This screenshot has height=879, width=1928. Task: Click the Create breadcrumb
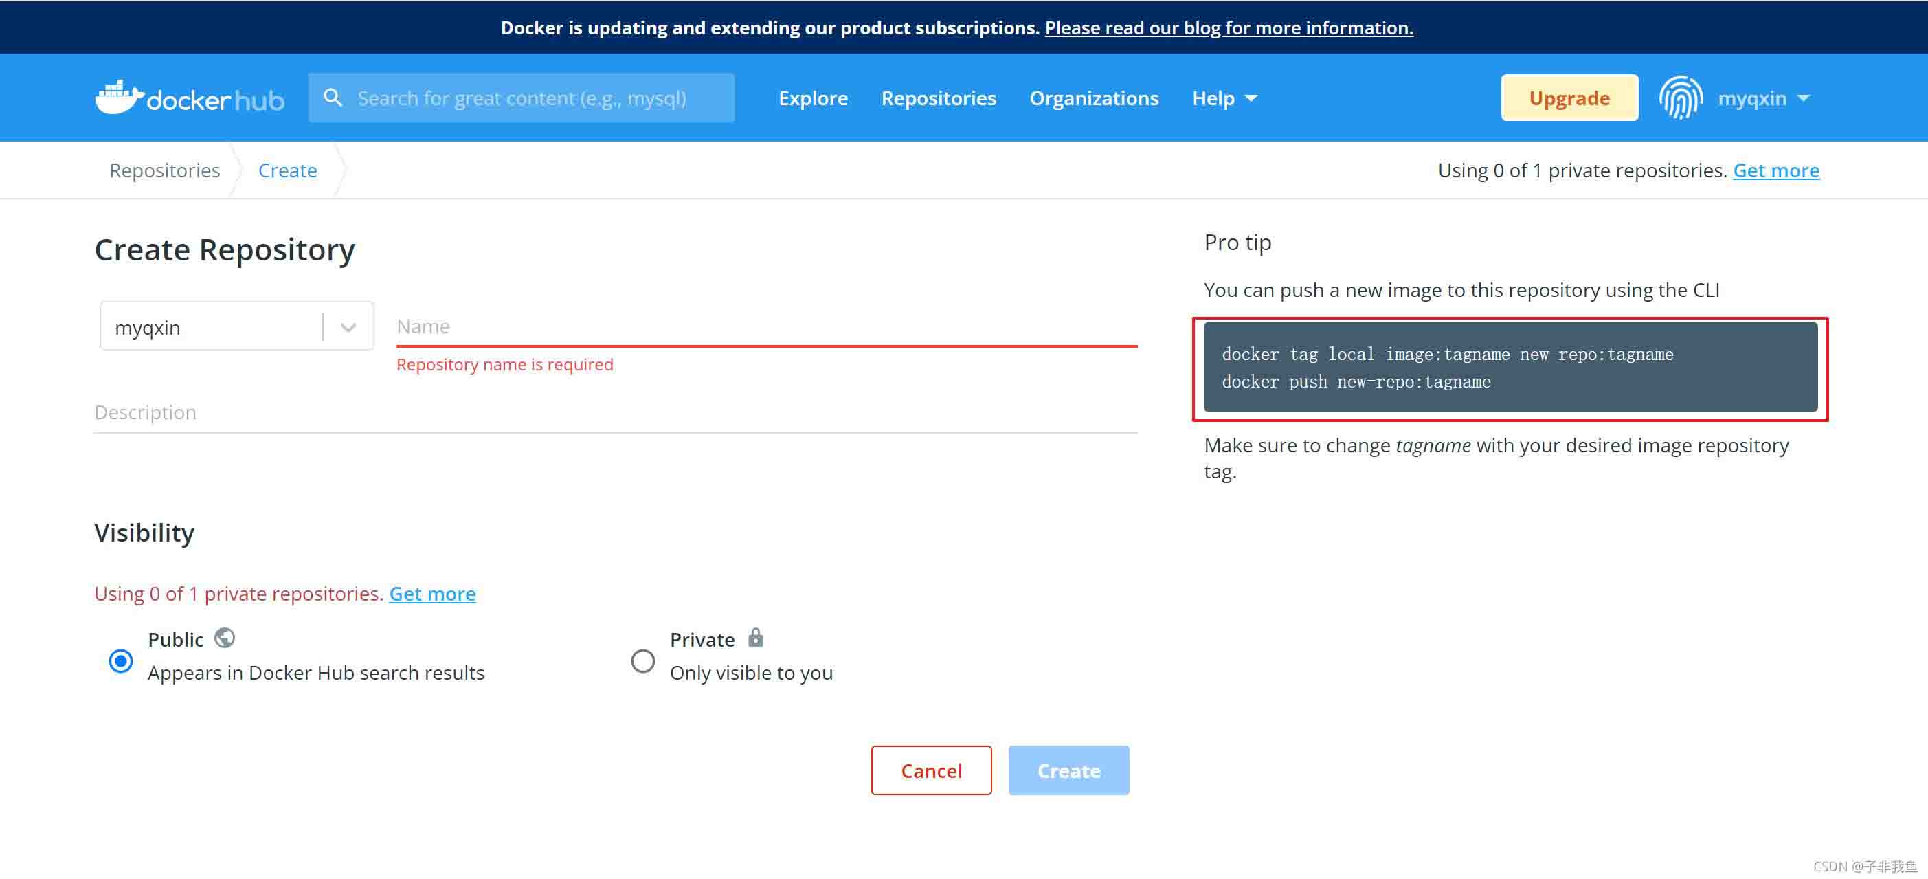pos(287,170)
